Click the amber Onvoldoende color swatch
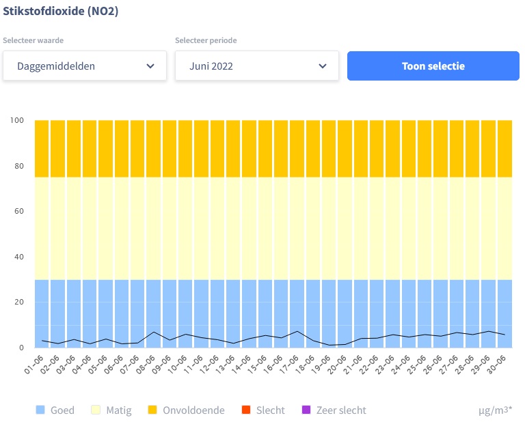 [152, 410]
